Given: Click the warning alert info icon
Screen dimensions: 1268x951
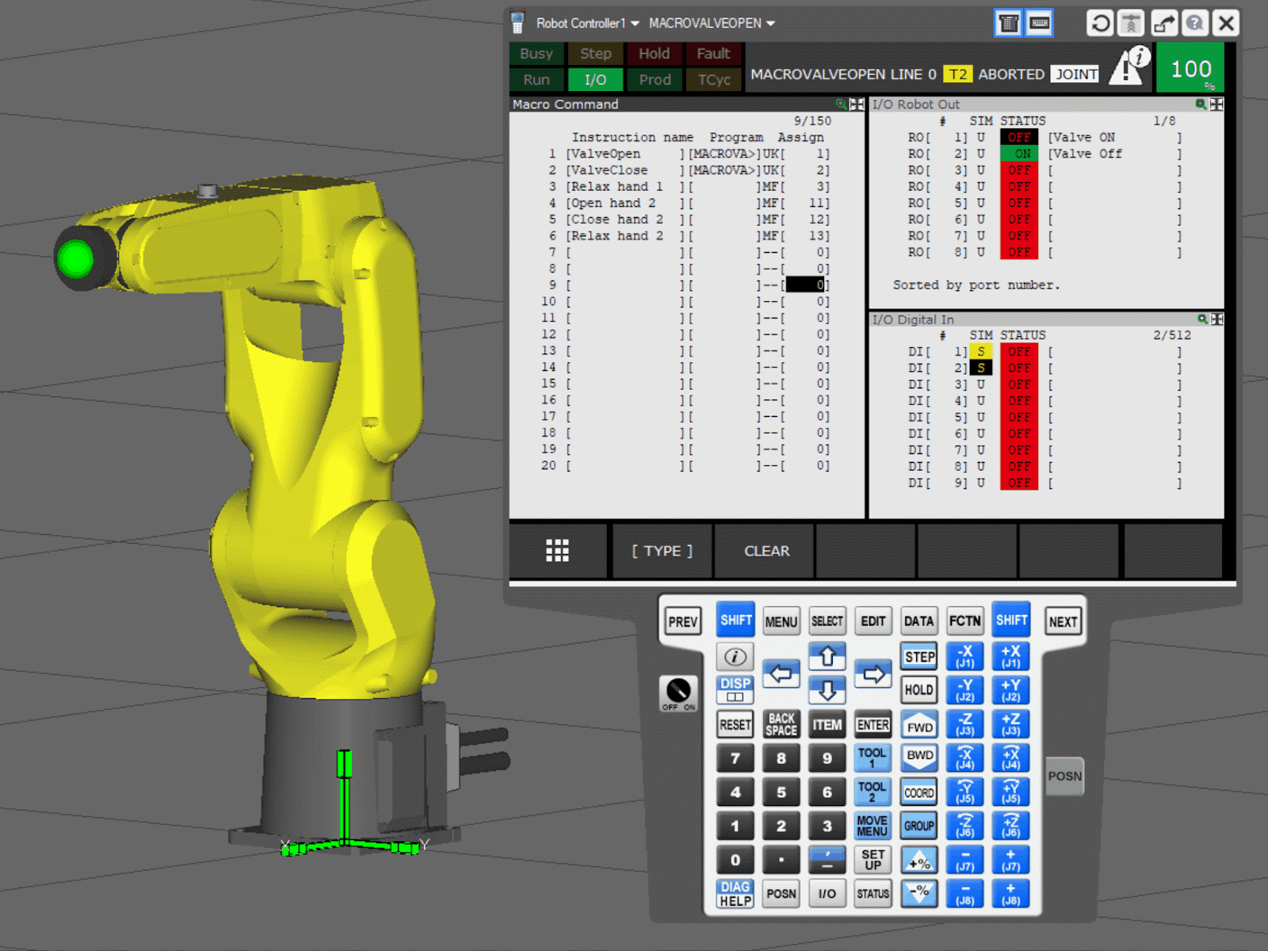Looking at the screenshot, I should (x=1129, y=66).
